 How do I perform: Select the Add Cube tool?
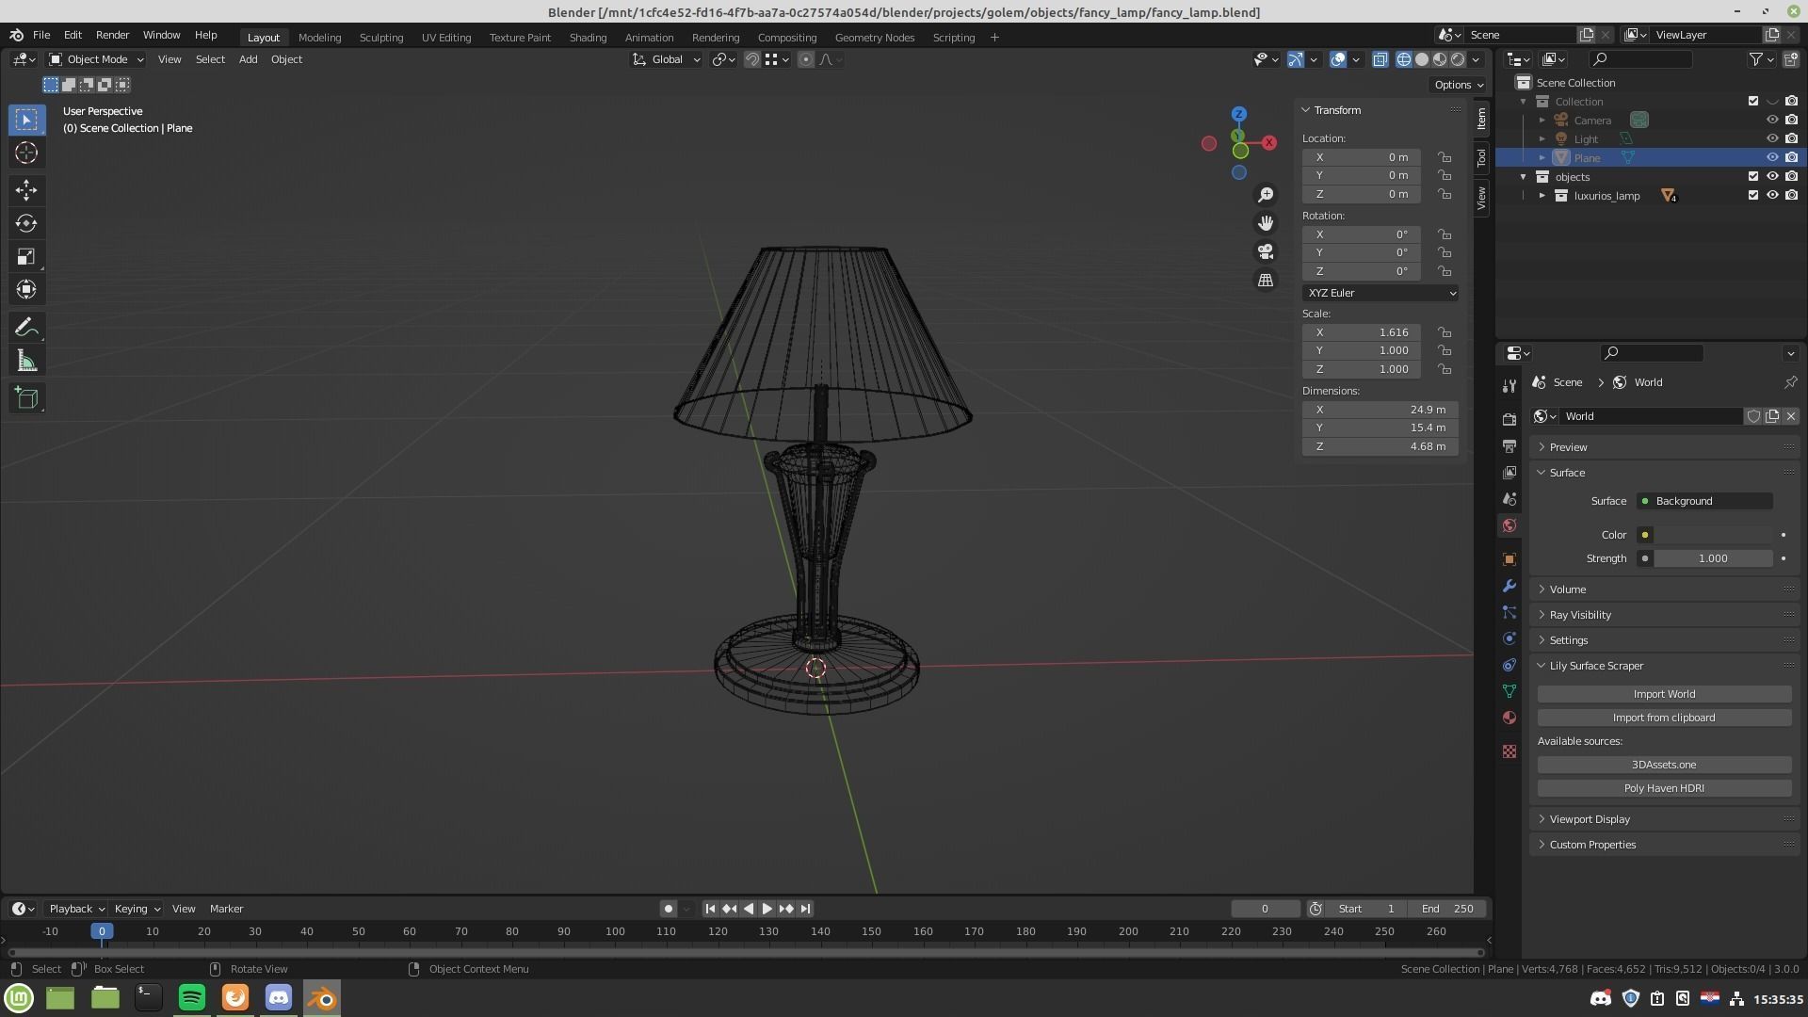pos(26,398)
